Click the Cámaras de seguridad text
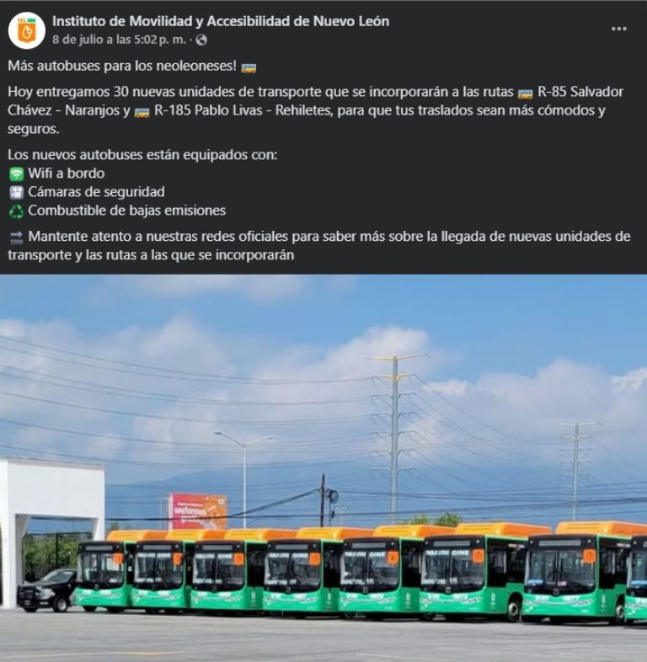 [96, 192]
